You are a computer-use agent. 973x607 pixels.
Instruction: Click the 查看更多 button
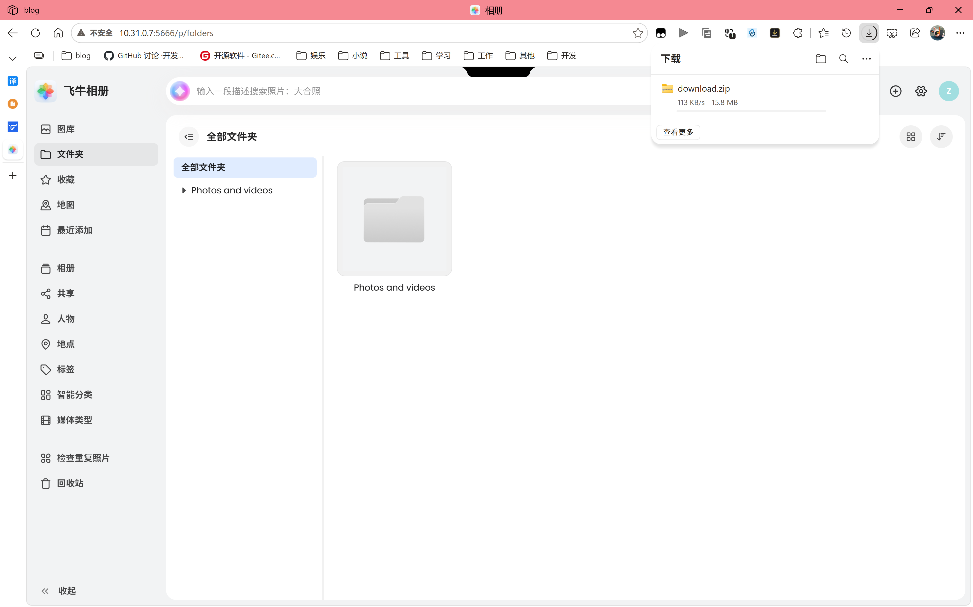(x=678, y=132)
